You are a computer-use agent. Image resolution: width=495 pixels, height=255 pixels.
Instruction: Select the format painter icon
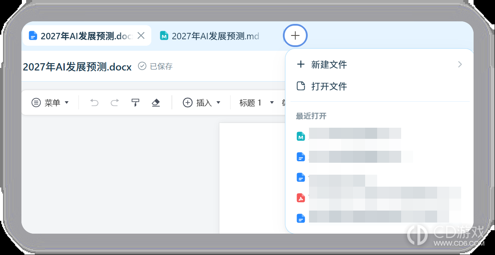(x=135, y=103)
